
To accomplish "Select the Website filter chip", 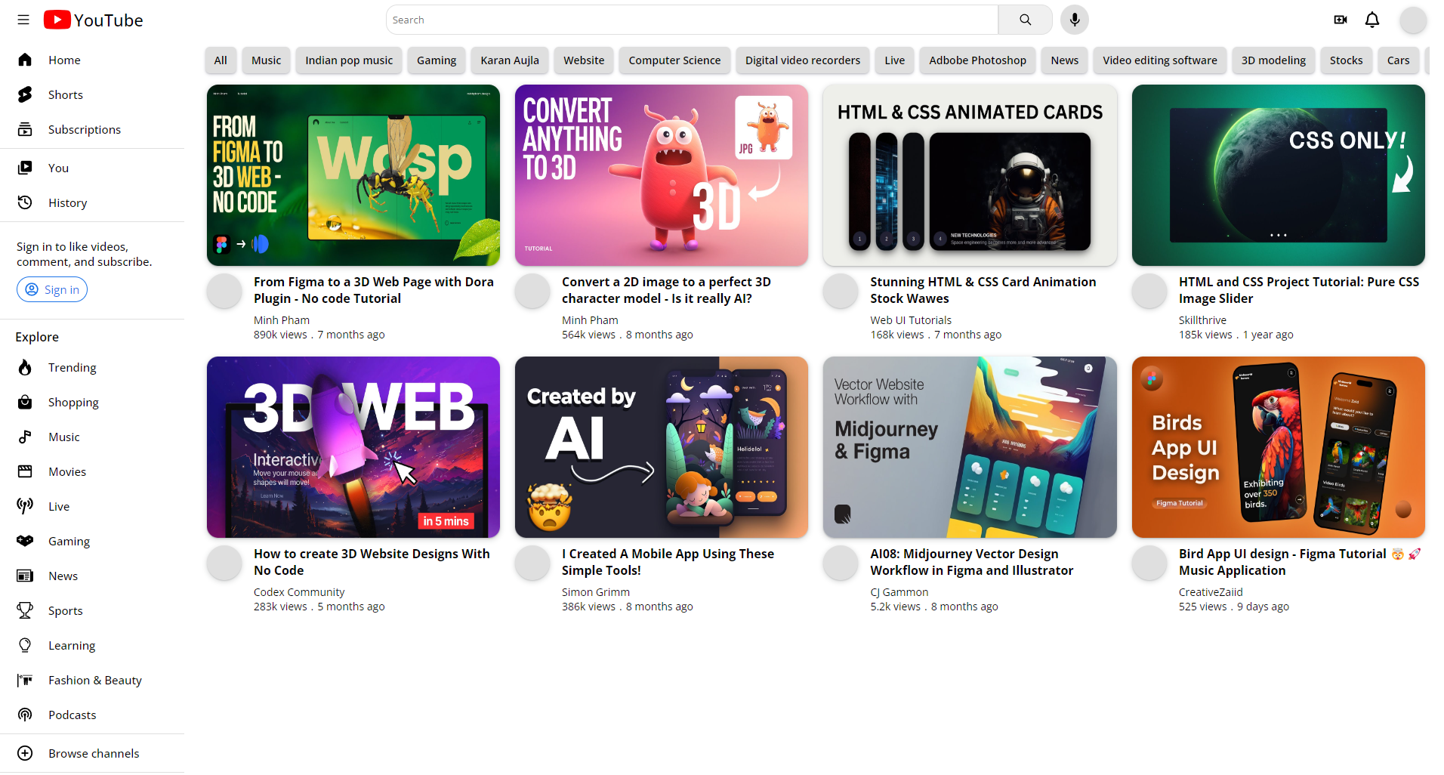I will [584, 60].
